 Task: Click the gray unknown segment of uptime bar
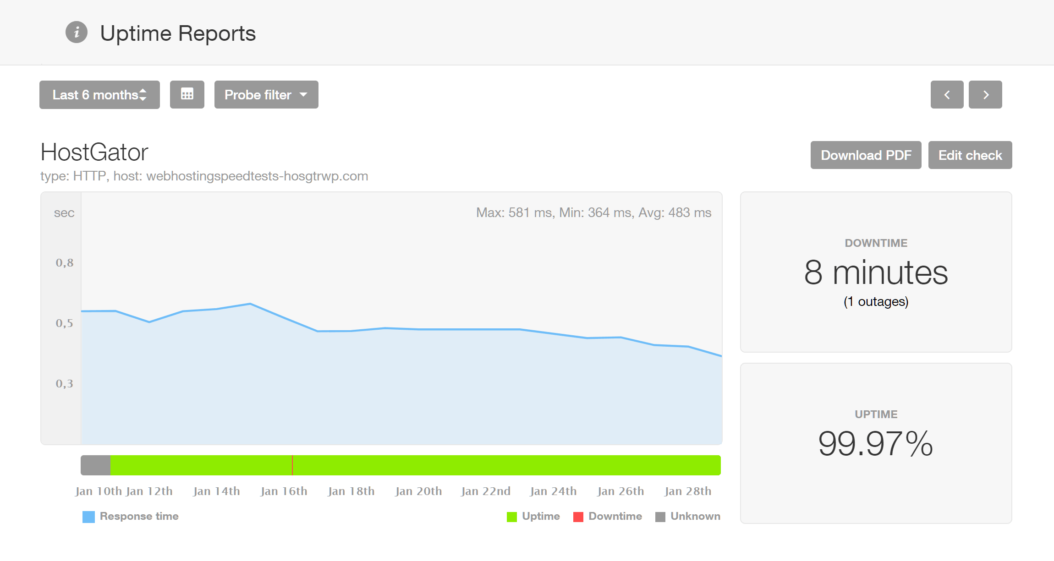coord(96,465)
